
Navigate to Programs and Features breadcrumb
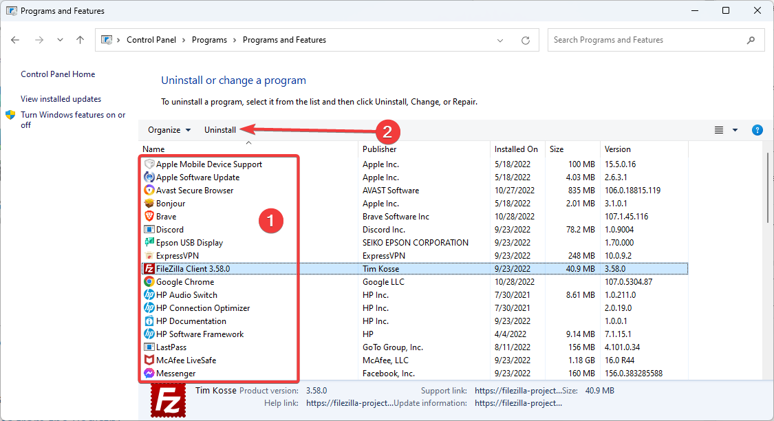(284, 40)
